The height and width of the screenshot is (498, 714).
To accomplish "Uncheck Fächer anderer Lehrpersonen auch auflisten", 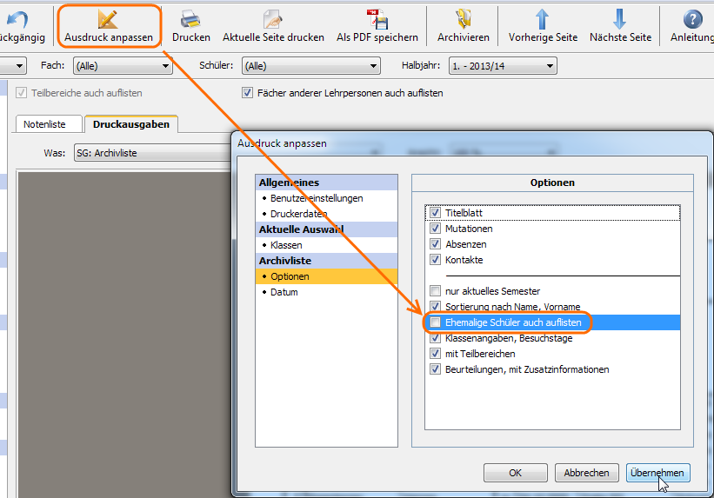I will pos(248,93).
